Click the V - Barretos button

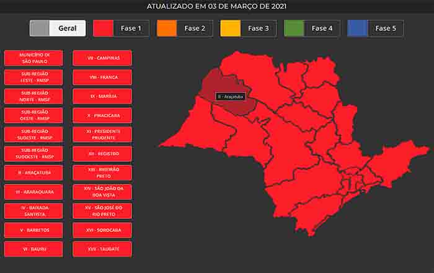35,230
